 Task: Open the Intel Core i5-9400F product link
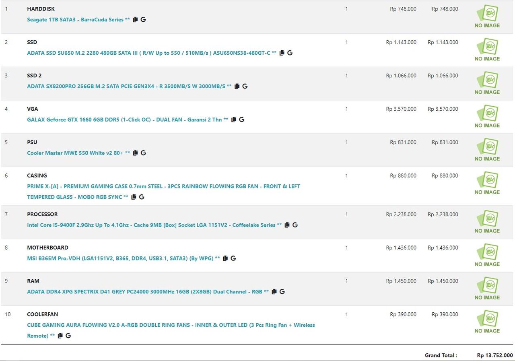[x=154, y=225]
